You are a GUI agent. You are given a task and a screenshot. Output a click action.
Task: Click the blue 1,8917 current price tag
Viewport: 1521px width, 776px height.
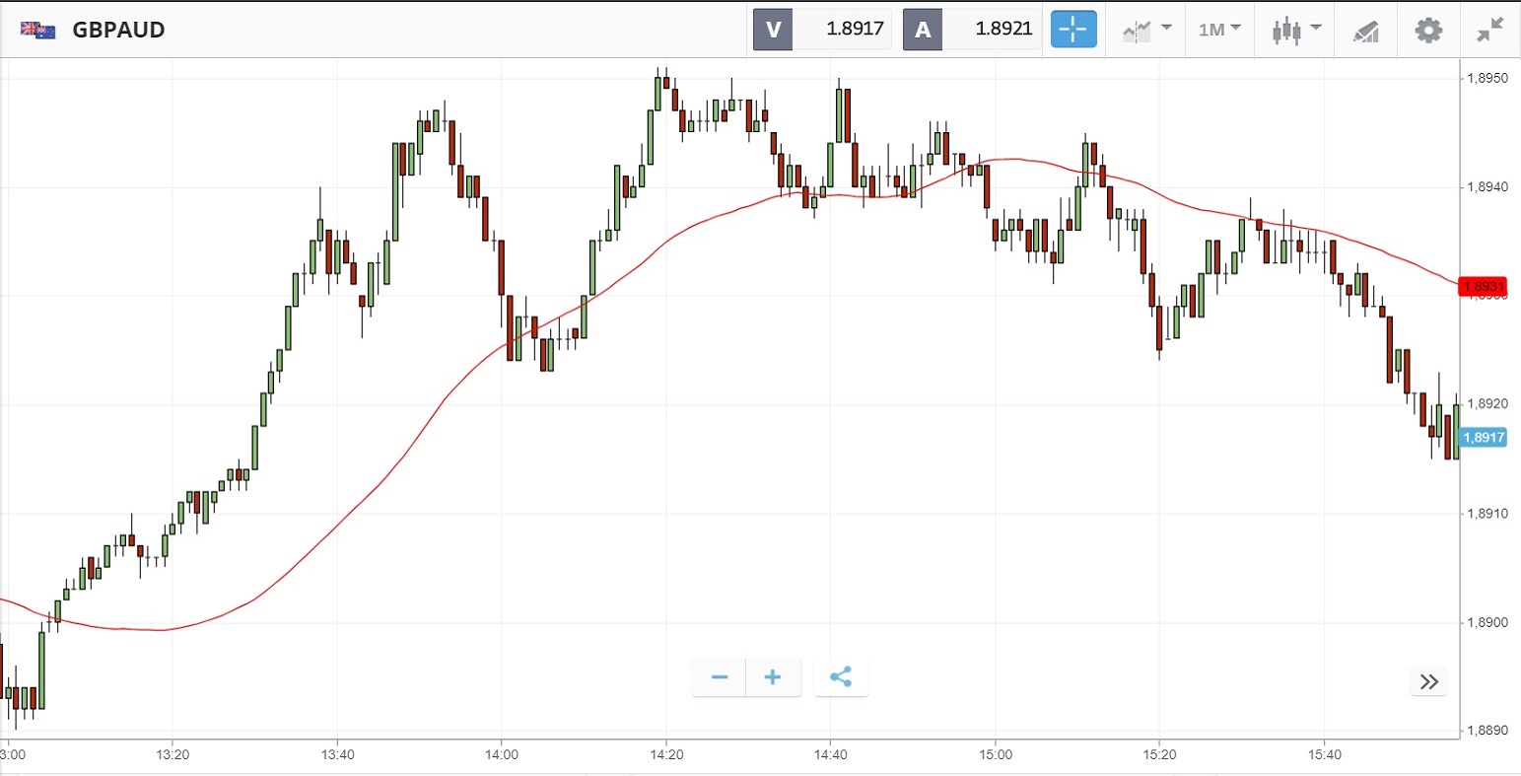point(1484,437)
